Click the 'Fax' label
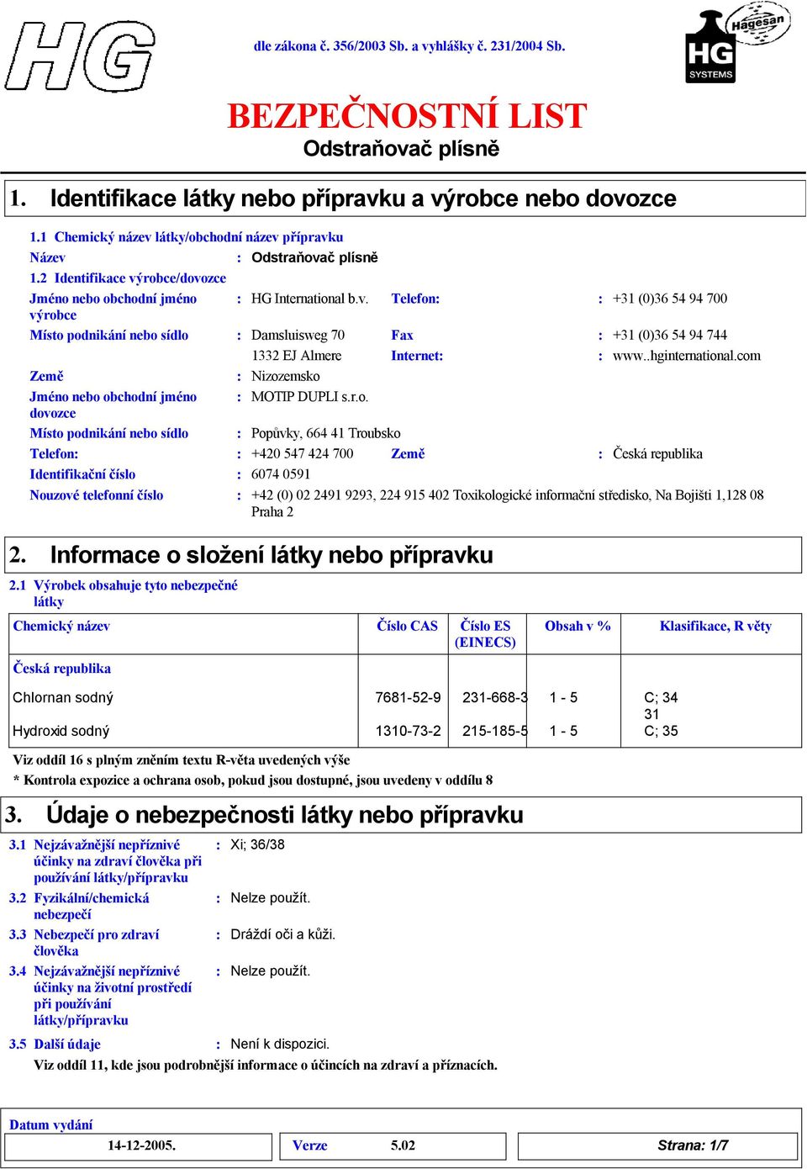The width and height of the screenshot is (807, 1169). coord(402,336)
